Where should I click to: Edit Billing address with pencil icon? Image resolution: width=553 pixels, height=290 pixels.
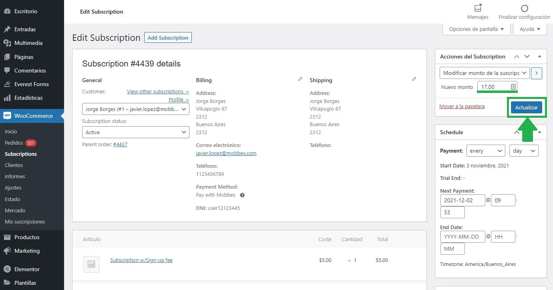[300, 79]
